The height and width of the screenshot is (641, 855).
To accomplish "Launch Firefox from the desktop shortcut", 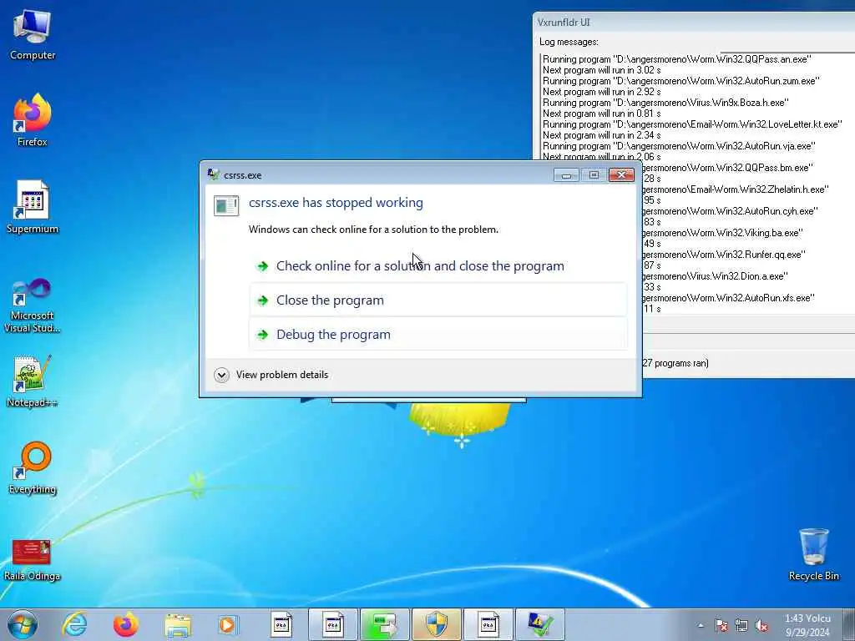I will click(33, 120).
